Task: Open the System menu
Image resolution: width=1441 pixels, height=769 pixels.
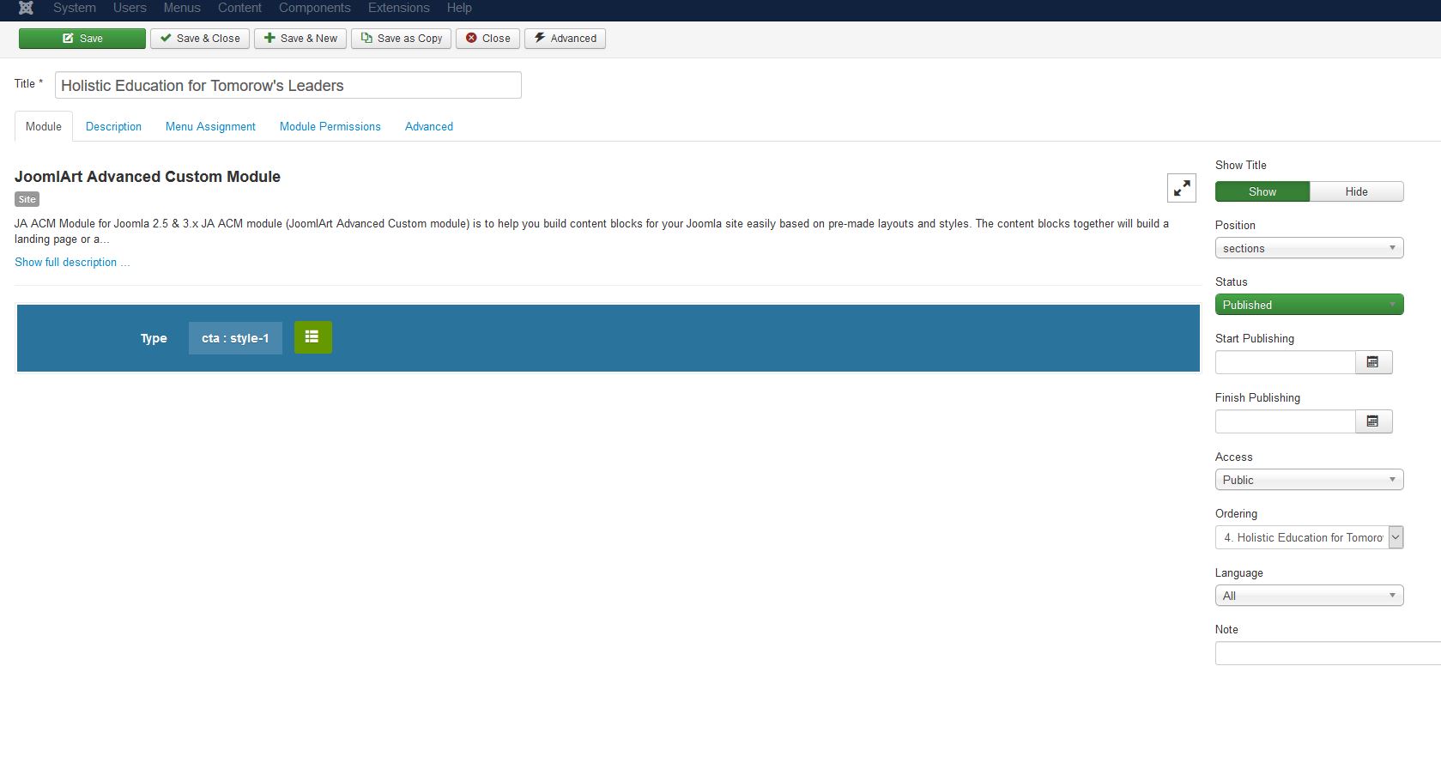Action: [x=75, y=8]
